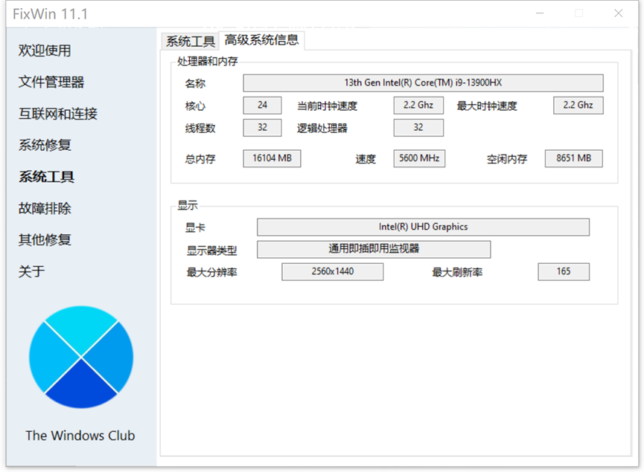
Task: Click the 空闲内存 field showing 8651 MB
Action: (x=574, y=158)
